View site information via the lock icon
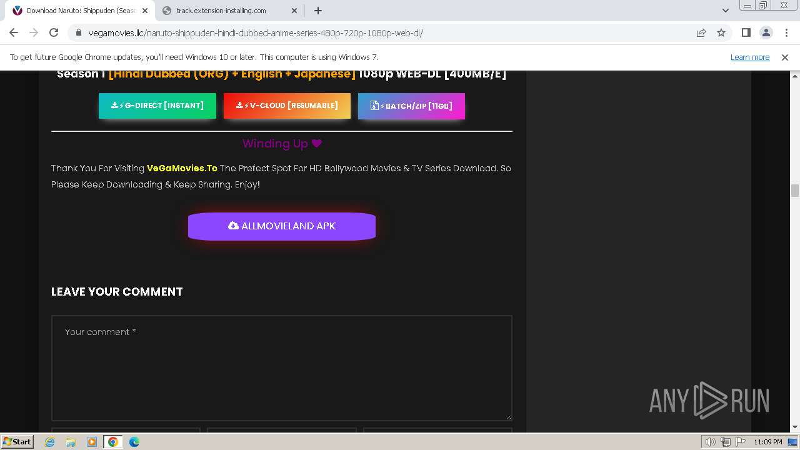This screenshot has height=450, width=800. (x=78, y=32)
